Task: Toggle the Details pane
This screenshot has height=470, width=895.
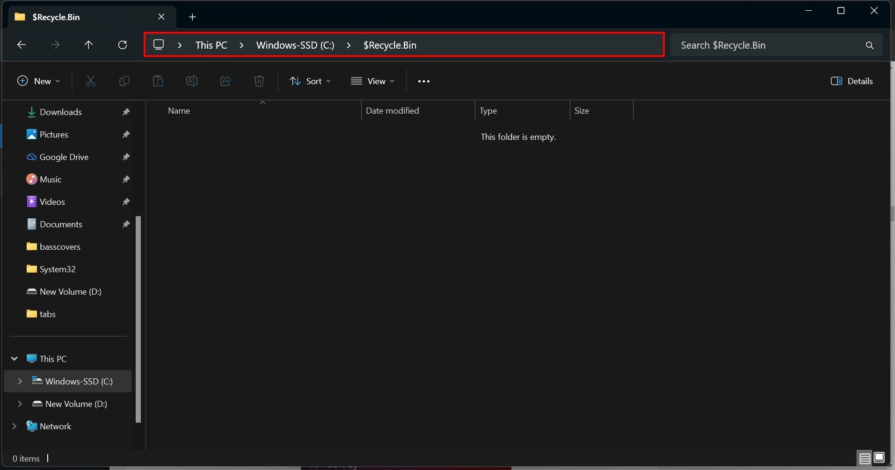Action: [851, 81]
